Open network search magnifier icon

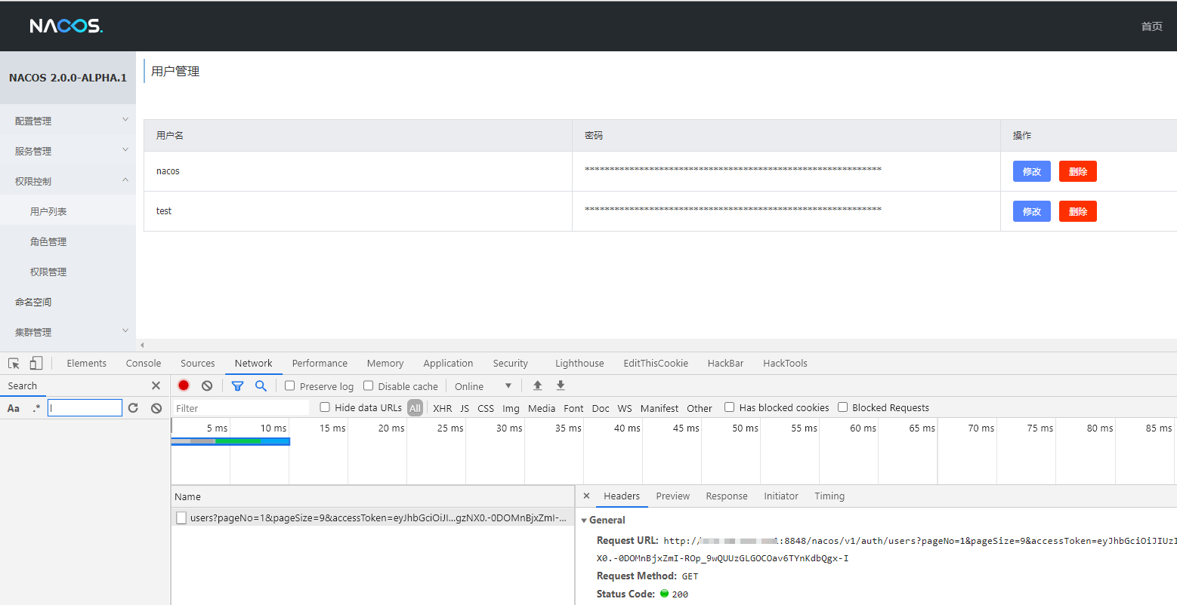261,385
